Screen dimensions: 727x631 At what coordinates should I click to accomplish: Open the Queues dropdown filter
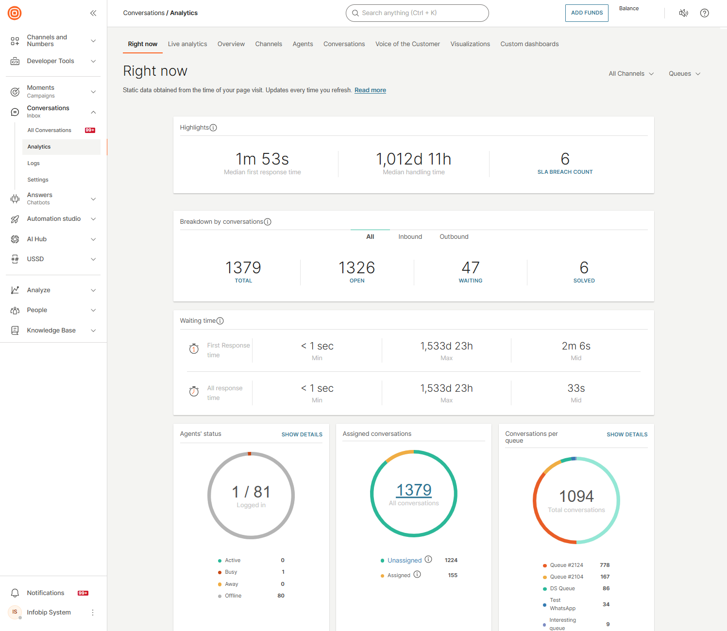(x=684, y=74)
